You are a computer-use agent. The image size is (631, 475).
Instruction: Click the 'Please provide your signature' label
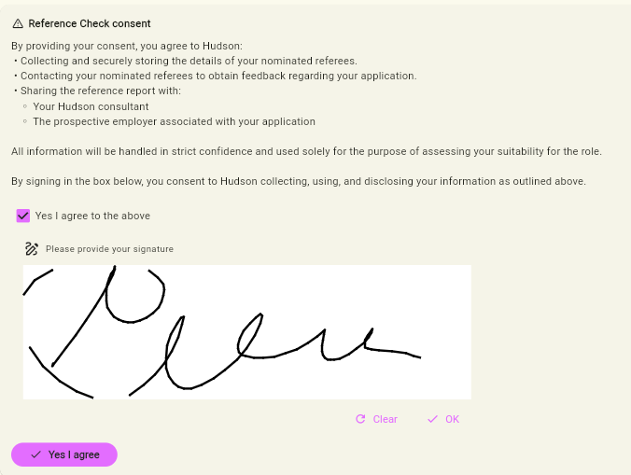[x=109, y=249]
